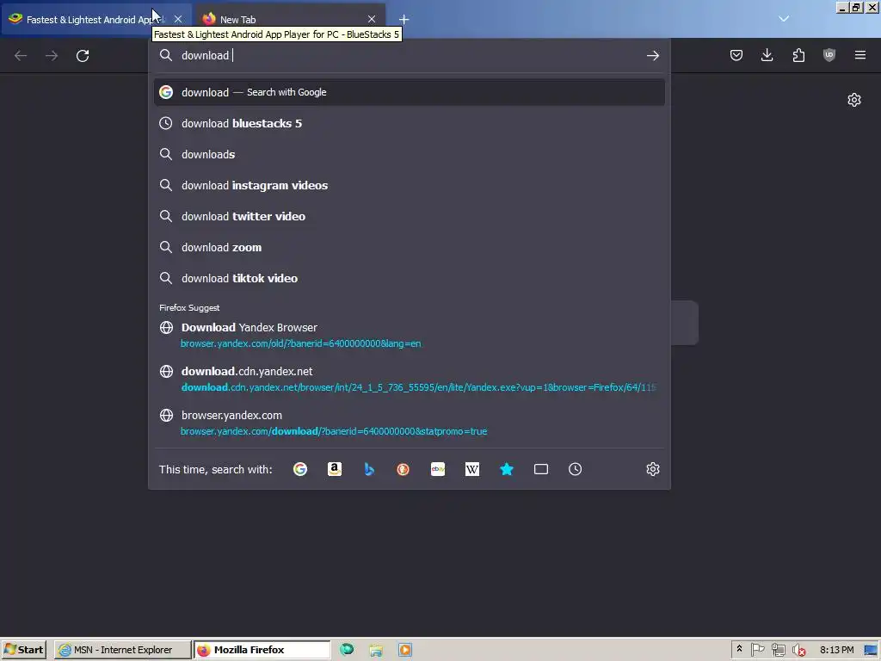Go forward to next page
This screenshot has height=661, width=881.
tap(52, 56)
